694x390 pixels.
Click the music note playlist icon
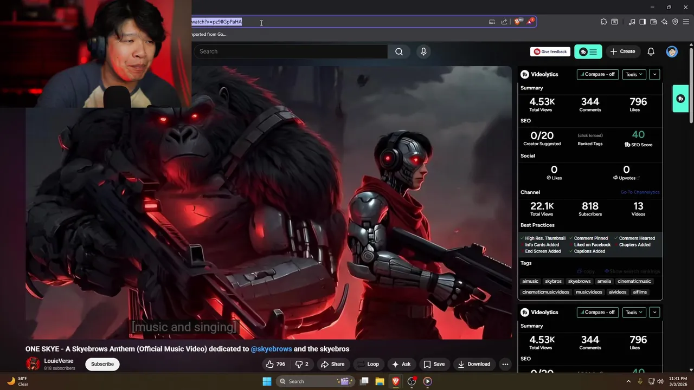pos(632,22)
